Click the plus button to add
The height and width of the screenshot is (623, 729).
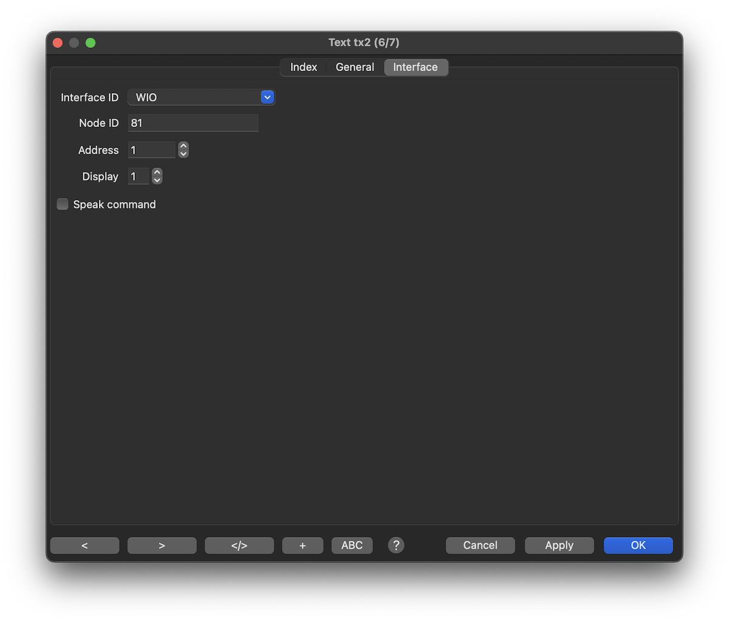pyautogui.click(x=303, y=545)
